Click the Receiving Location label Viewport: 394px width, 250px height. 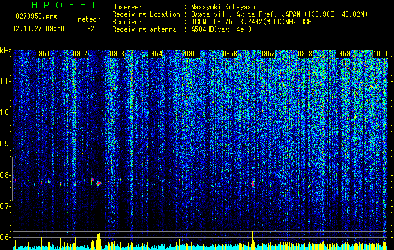point(146,14)
